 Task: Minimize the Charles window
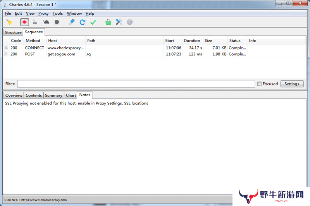[280, 3]
